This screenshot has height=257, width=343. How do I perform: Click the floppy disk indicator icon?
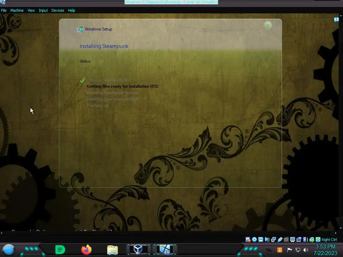[x=261, y=240]
